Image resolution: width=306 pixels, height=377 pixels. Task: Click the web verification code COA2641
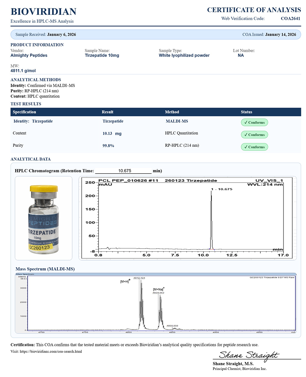pyautogui.click(x=290, y=19)
